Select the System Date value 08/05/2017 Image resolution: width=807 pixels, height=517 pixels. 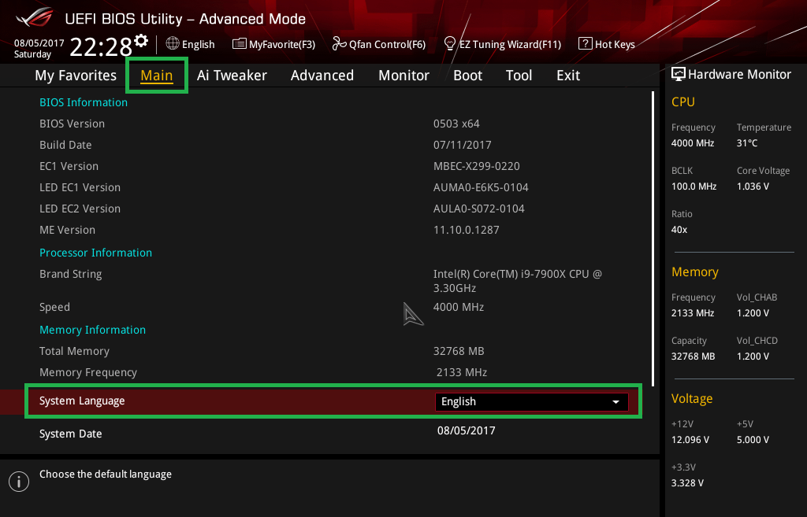(467, 430)
